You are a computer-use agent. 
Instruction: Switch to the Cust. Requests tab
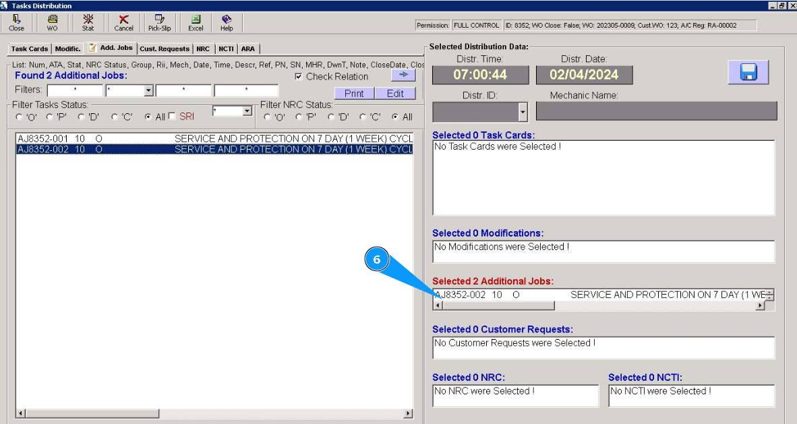tap(164, 49)
